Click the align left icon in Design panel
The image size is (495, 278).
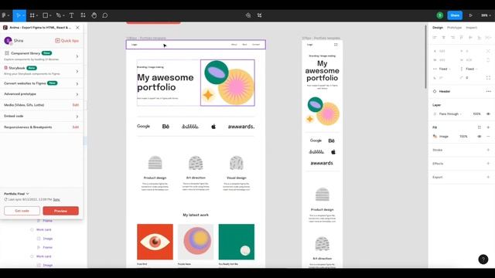[435, 38]
